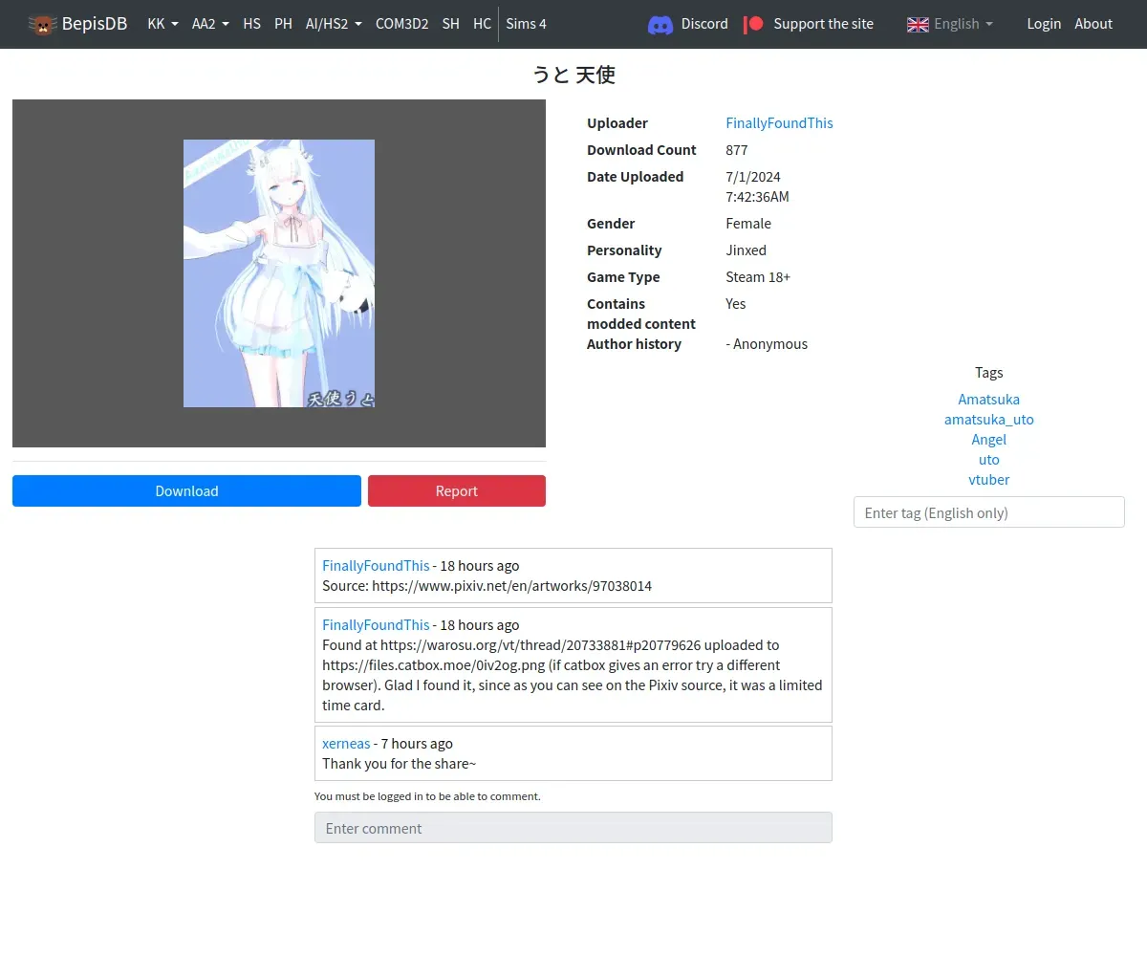Click the uto tag
The height and width of the screenshot is (956, 1147).
pyautogui.click(x=988, y=460)
